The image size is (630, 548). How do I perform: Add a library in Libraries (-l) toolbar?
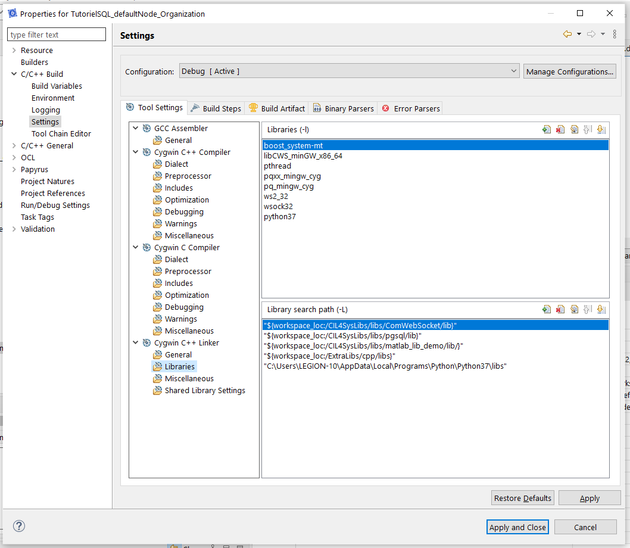coord(547,129)
